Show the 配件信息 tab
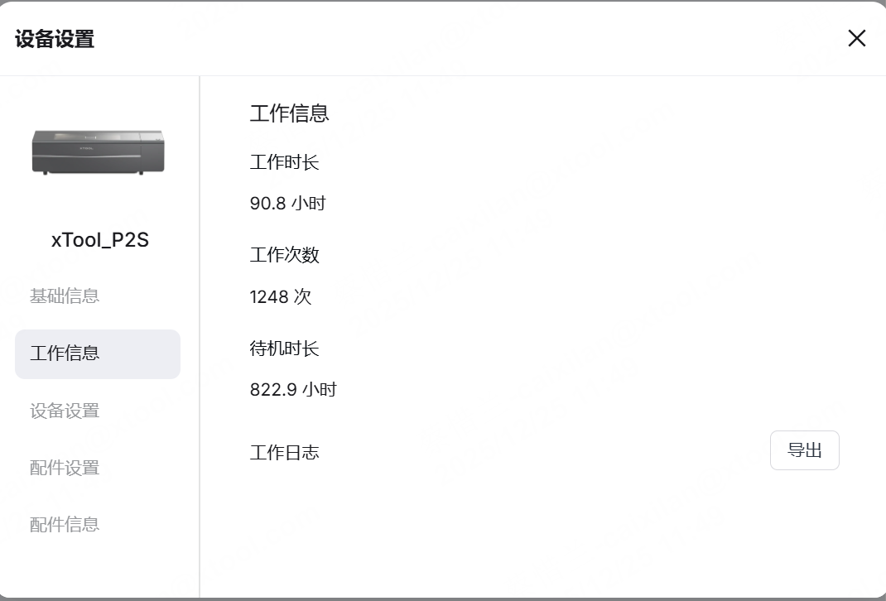The image size is (886, 601). [x=65, y=524]
